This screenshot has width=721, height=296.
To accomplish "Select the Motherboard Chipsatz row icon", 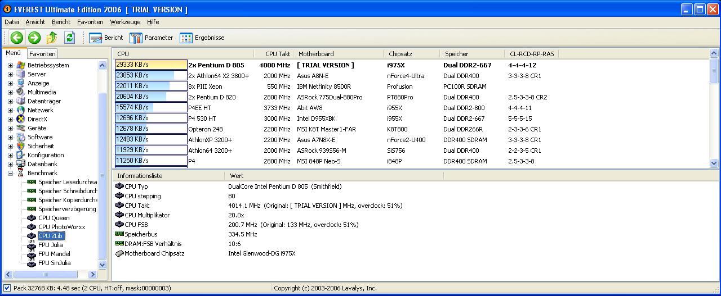I will click(x=119, y=253).
